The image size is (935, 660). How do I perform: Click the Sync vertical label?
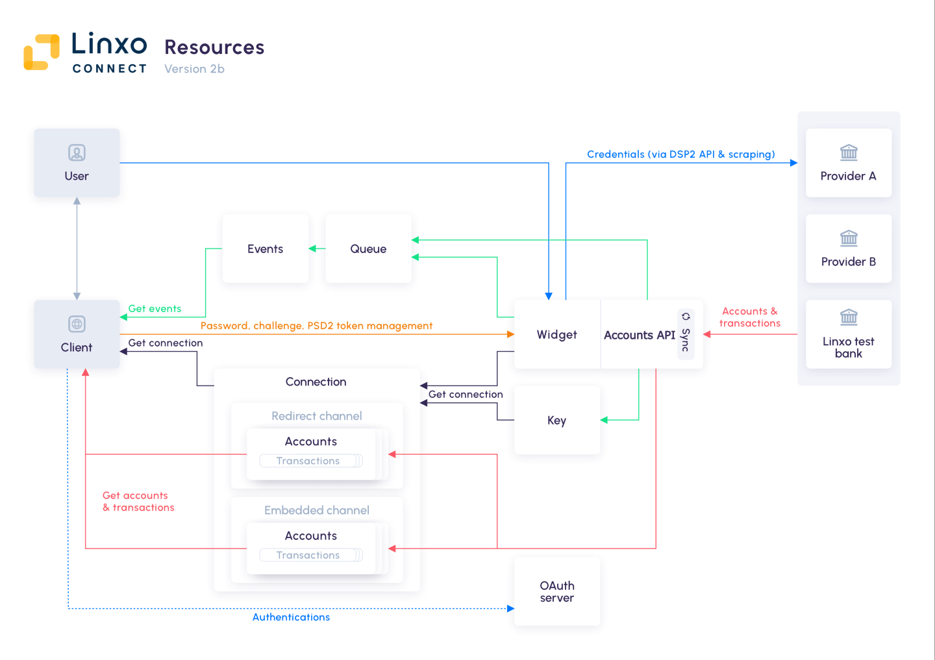(x=686, y=340)
